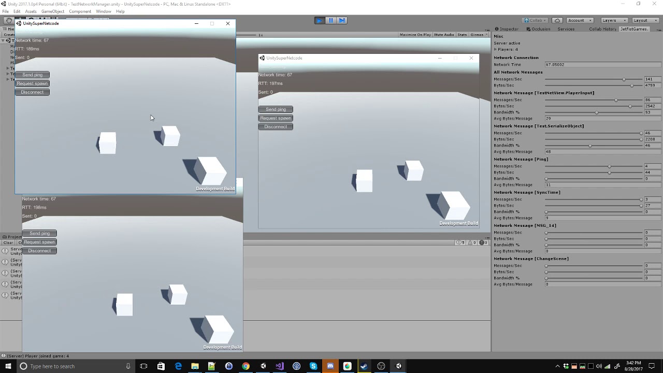Click the All Network Messages Bytes/Sec value field

pyautogui.click(x=653, y=85)
